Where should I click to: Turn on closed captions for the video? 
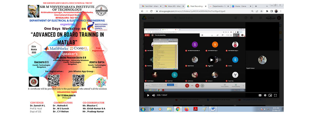(260, 95)
